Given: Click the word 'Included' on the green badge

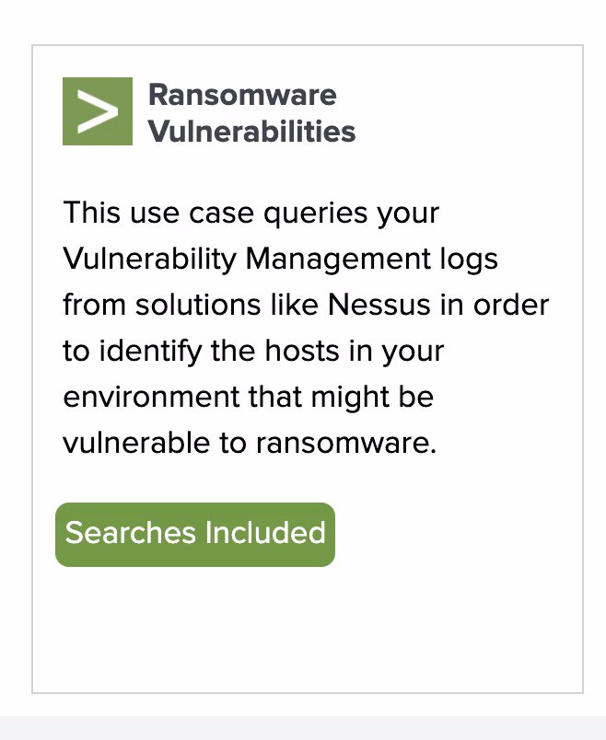Looking at the screenshot, I should point(265,533).
